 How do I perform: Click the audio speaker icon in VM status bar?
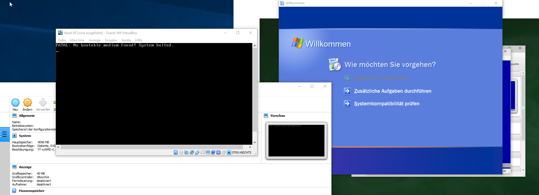[186, 153]
